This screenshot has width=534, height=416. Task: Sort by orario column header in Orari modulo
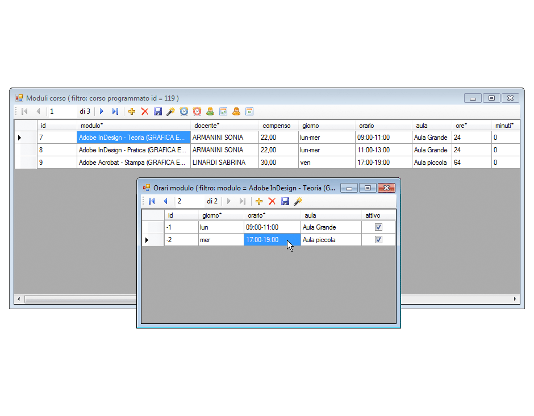click(x=272, y=215)
